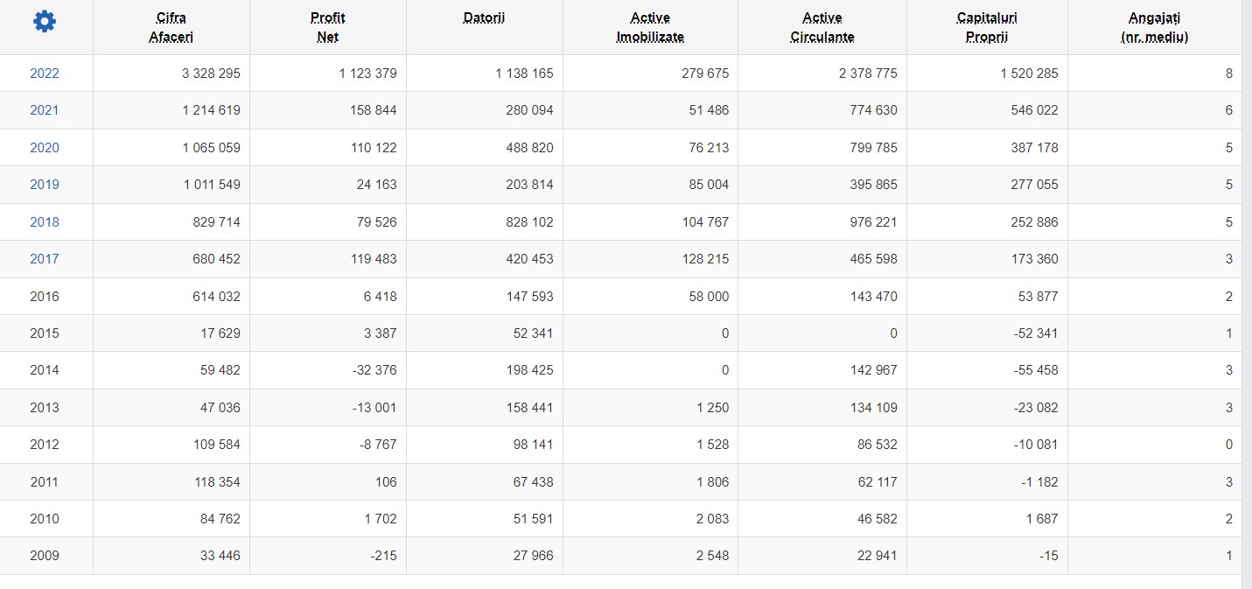Open the 2018 year link
The width and height of the screenshot is (1252, 589).
point(45,222)
